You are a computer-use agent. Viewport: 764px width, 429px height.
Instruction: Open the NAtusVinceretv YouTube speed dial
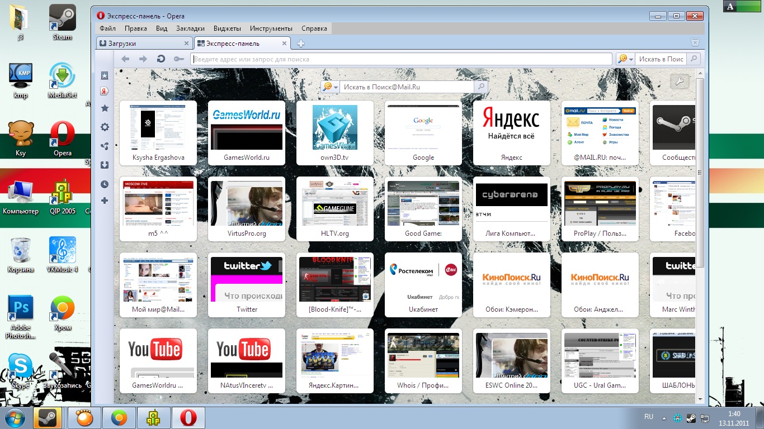tap(247, 361)
